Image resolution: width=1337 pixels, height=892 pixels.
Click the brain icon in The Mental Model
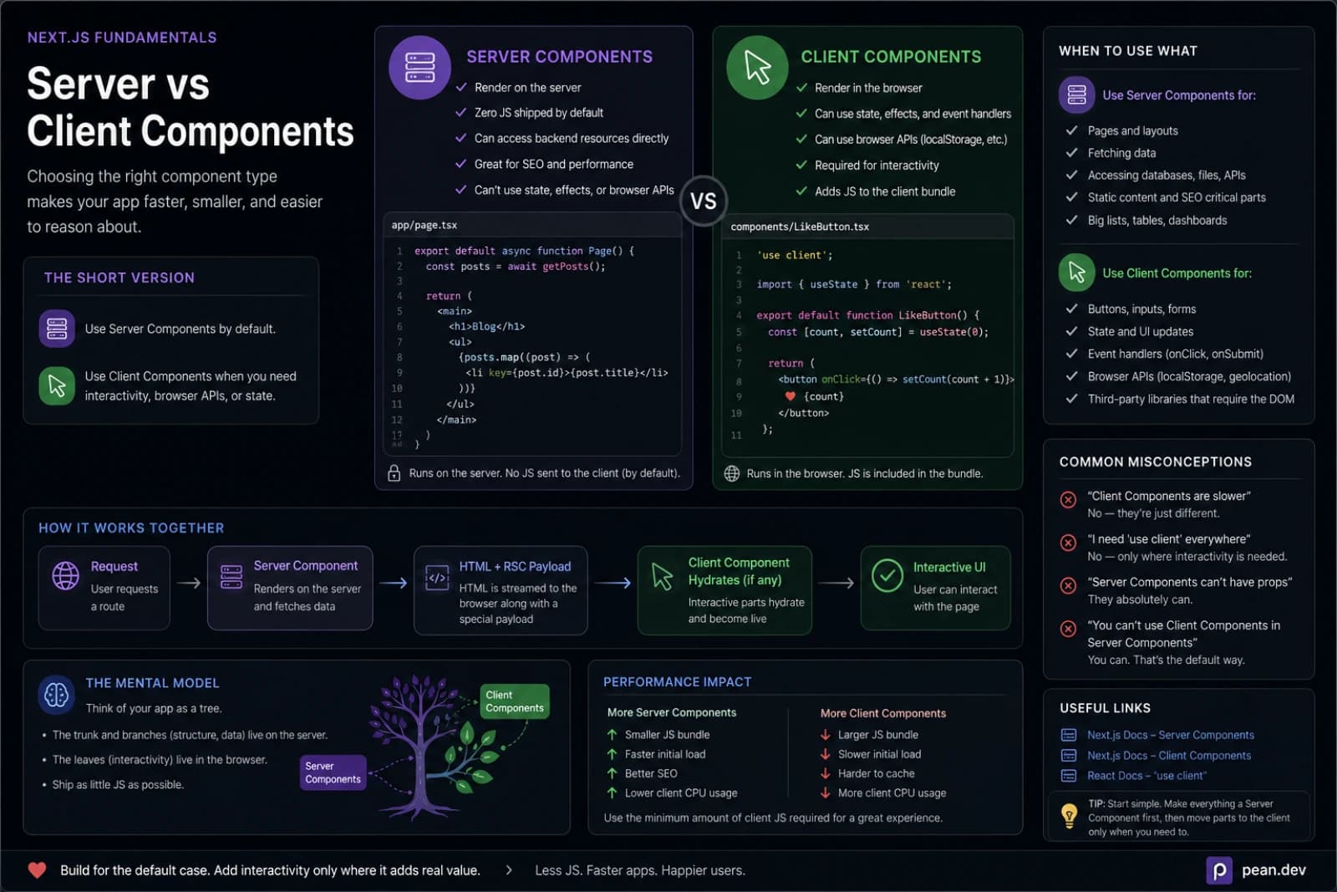(x=56, y=694)
